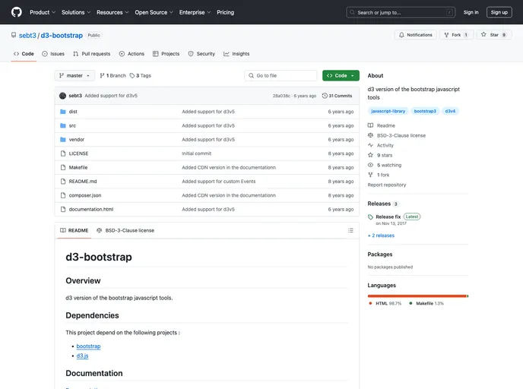Screen dimensions: 523x389
Task: Click the star icon beside Star
Action: pyautogui.click(x=483, y=34)
